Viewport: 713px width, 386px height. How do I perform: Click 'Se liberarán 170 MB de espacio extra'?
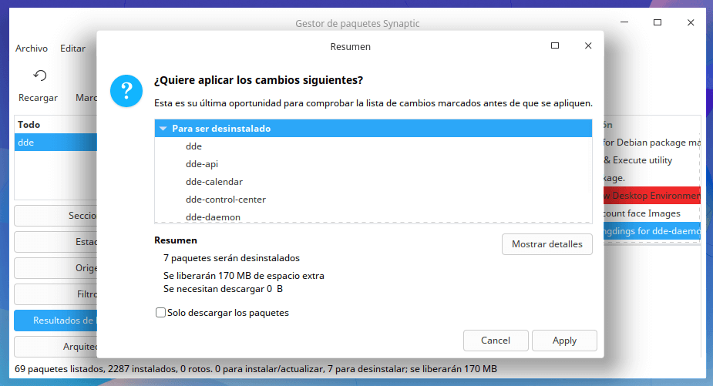[x=244, y=276]
